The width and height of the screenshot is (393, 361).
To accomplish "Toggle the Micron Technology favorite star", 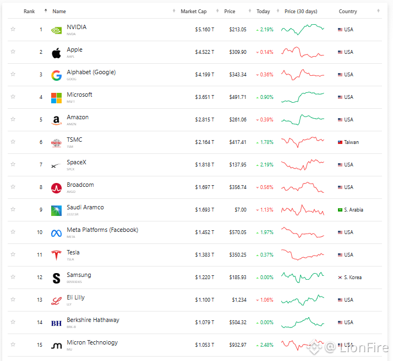I will coord(13,344).
